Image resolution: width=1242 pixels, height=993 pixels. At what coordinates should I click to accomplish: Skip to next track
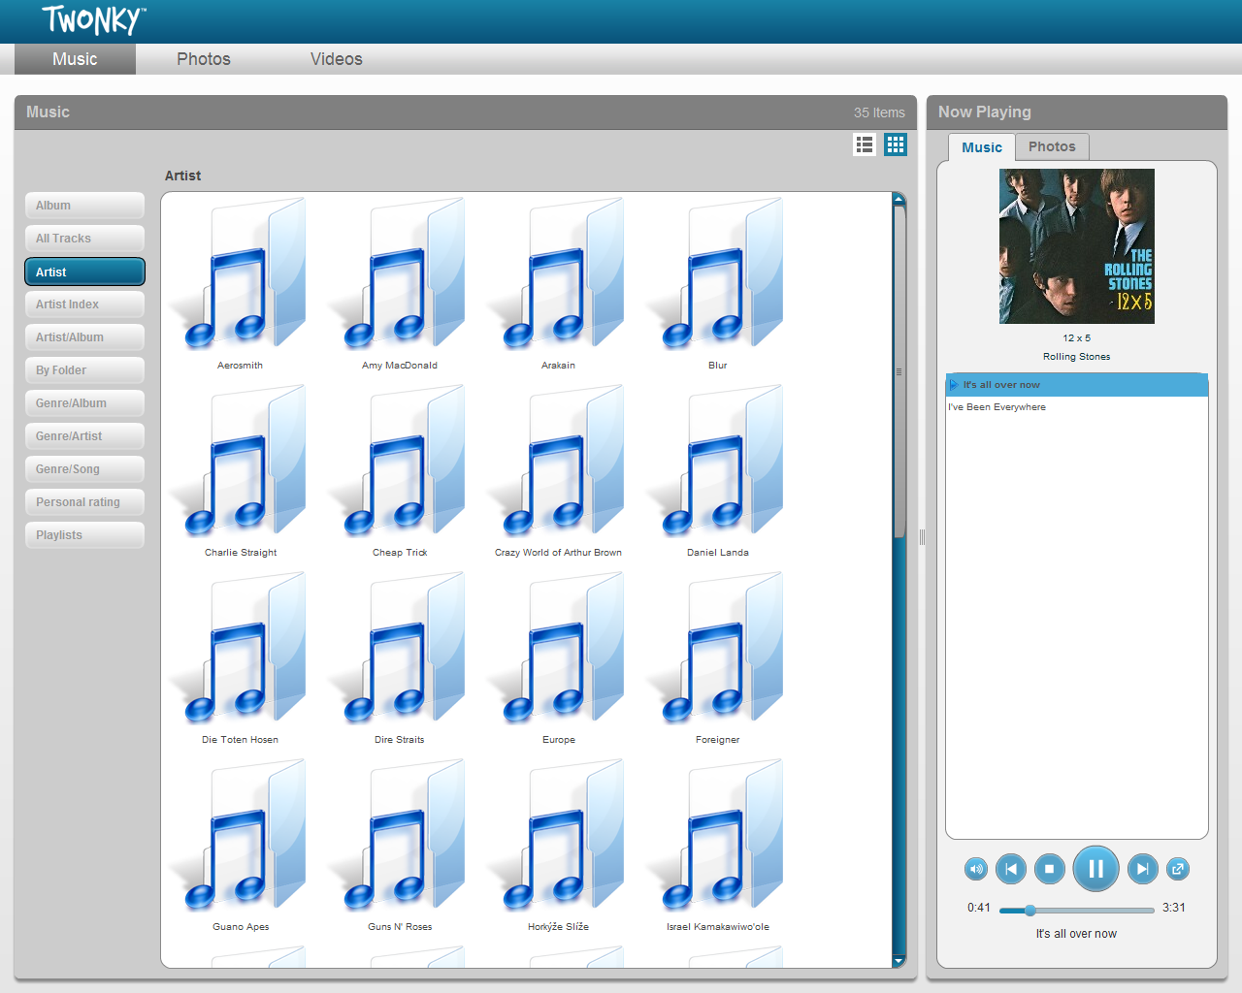click(1143, 869)
